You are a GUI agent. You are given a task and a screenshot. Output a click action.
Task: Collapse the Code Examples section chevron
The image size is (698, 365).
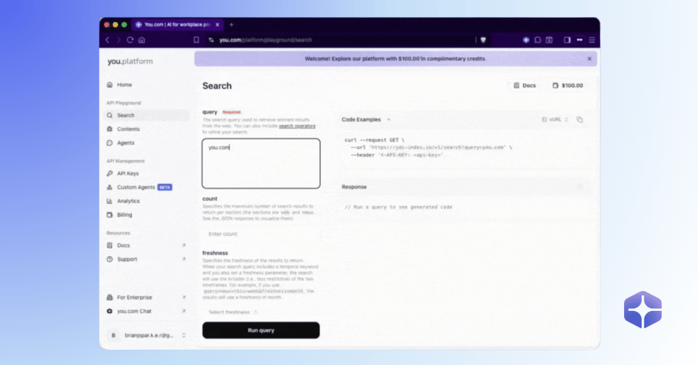(389, 119)
